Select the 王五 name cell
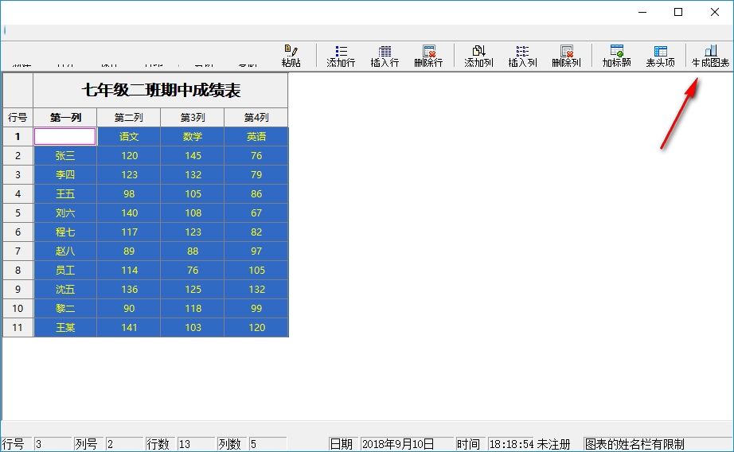The width and height of the screenshot is (734, 452). click(65, 193)
